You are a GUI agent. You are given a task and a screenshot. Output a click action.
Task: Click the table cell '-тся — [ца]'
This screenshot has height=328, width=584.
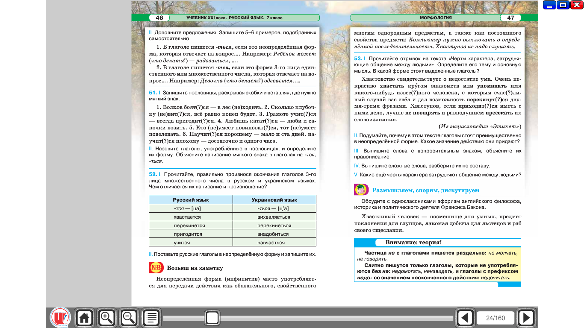(191, 208)
